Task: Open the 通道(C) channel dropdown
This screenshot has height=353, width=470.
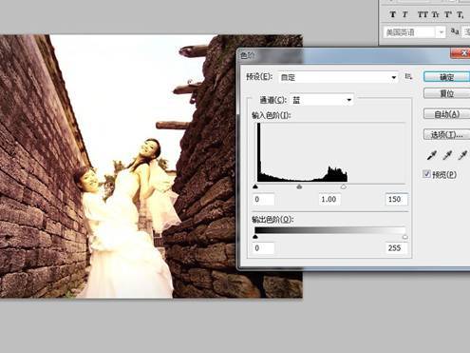Action: coord(322,100)
